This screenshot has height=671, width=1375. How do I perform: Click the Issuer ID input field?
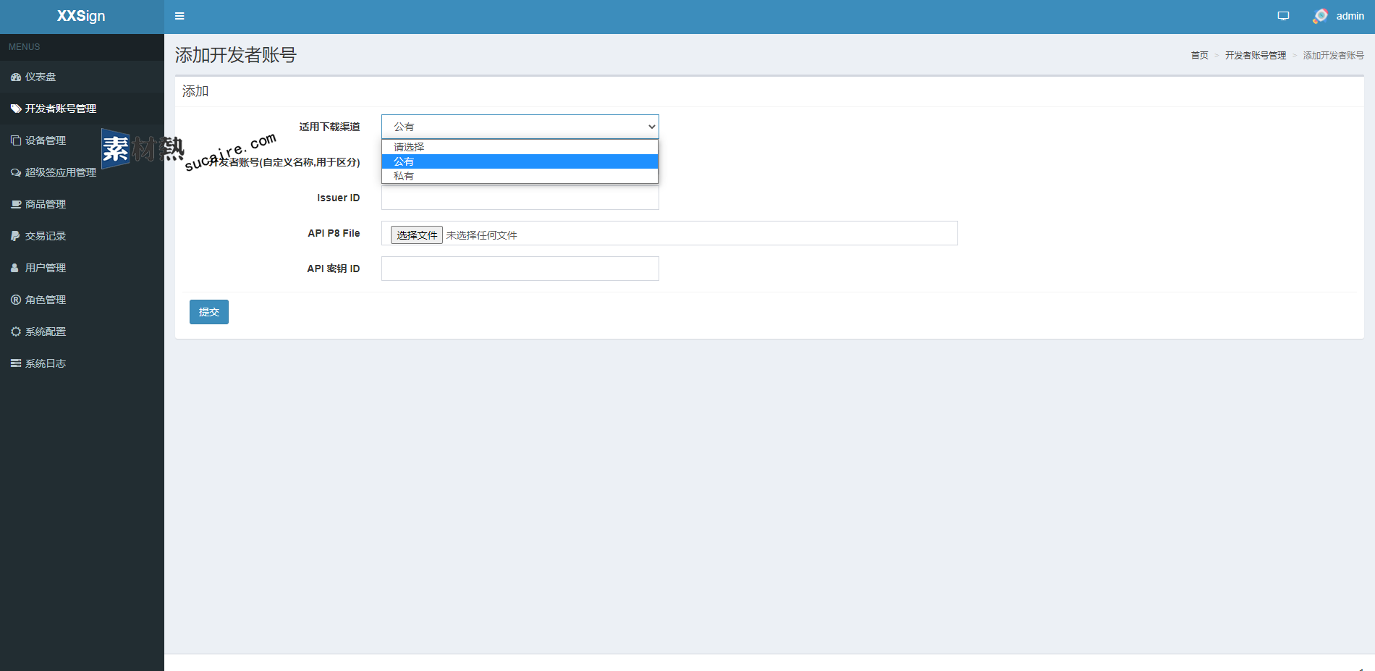[x=520, y=198]
